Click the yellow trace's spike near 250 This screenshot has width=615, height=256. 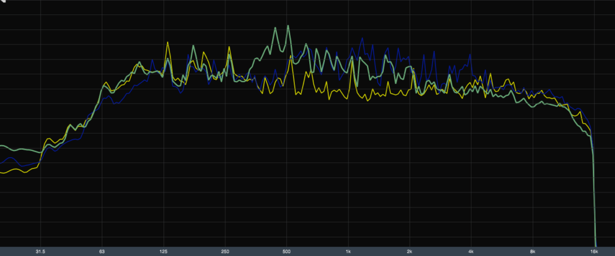tap(228, 48)
